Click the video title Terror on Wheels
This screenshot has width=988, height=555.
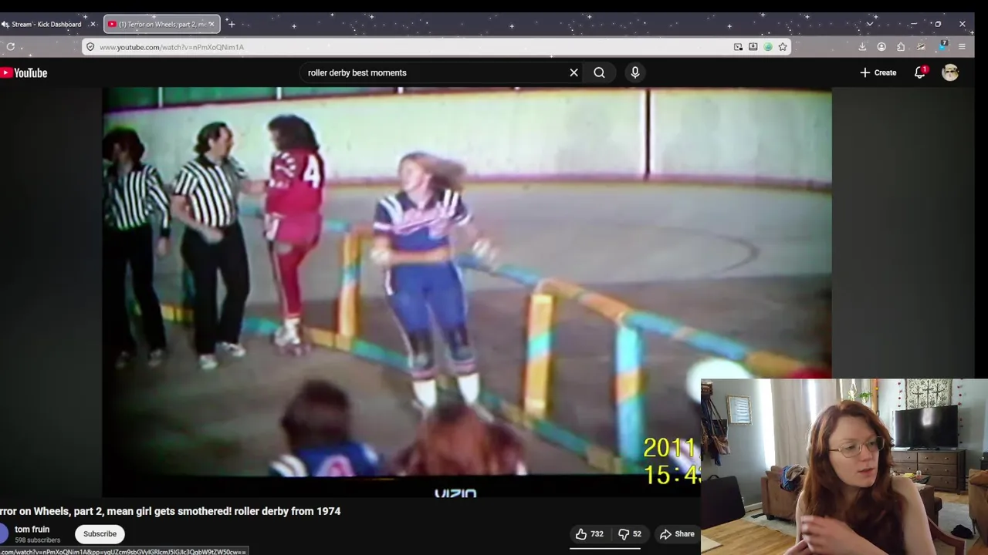point(170,511)
